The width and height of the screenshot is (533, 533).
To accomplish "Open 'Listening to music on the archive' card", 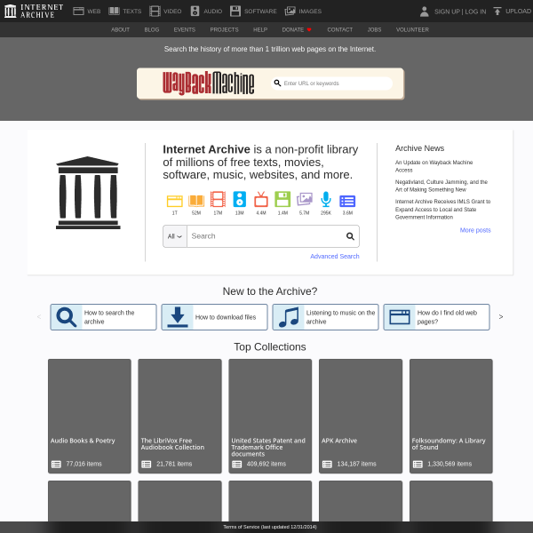I will tap(325, 317).
